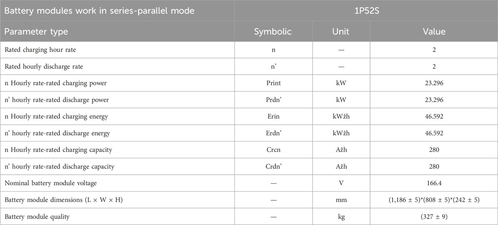Select the 166.4 voltage value
This screenshot has height=225, width=498.
coord(434,183)
